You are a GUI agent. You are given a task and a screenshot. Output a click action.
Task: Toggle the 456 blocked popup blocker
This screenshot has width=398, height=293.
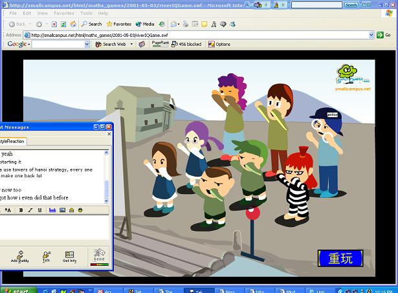click(185, 45)
